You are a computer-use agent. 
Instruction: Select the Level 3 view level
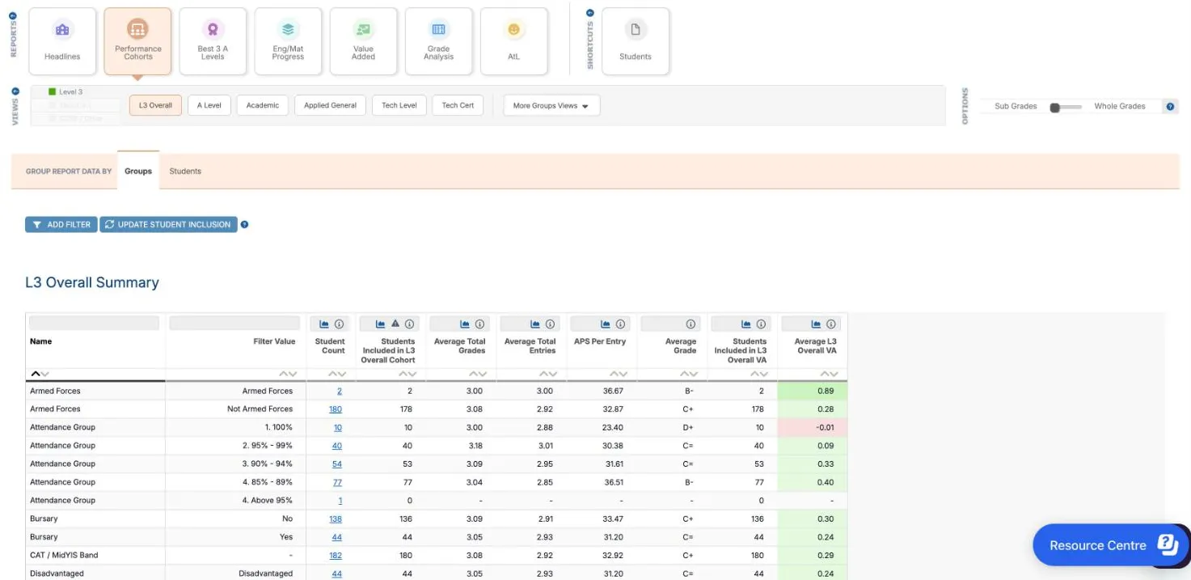pyautogui.click(x=65, y=92)
